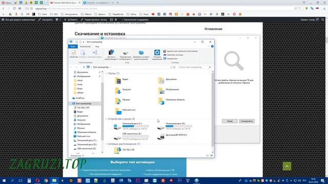328x184 pixels.
Task: Click Manage (Управление) in the ribbon
Action: pyautogui.click(x=170, y=59)
